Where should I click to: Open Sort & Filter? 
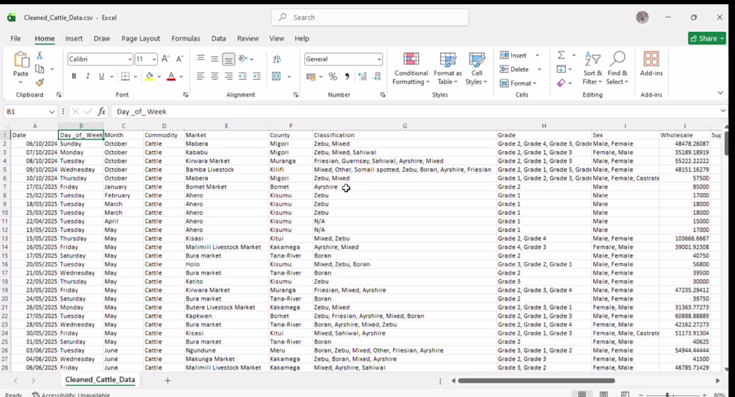tap(593, 68)
